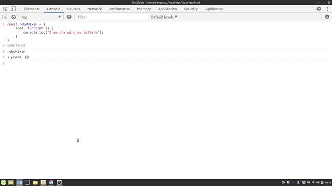The width and height of the screenshot is (332, 186).
Task: Open the Linux Mint start menu
Action: click(4, 182)
